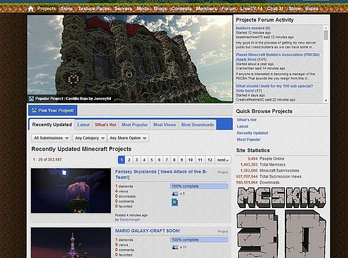The width and height of the screenshot is (348, 258).
Task: Open the Contests page
Action: (181, 9)
